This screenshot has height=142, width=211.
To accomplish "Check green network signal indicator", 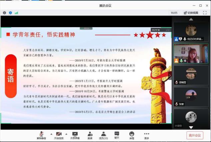I will pyautogui.click(x=16, y=13).
